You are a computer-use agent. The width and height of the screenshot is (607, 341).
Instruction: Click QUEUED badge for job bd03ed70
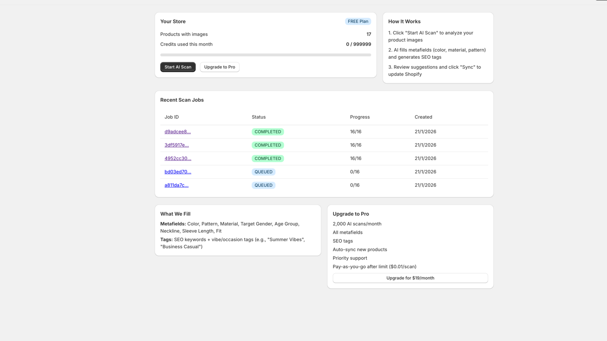tap(263, 172)
